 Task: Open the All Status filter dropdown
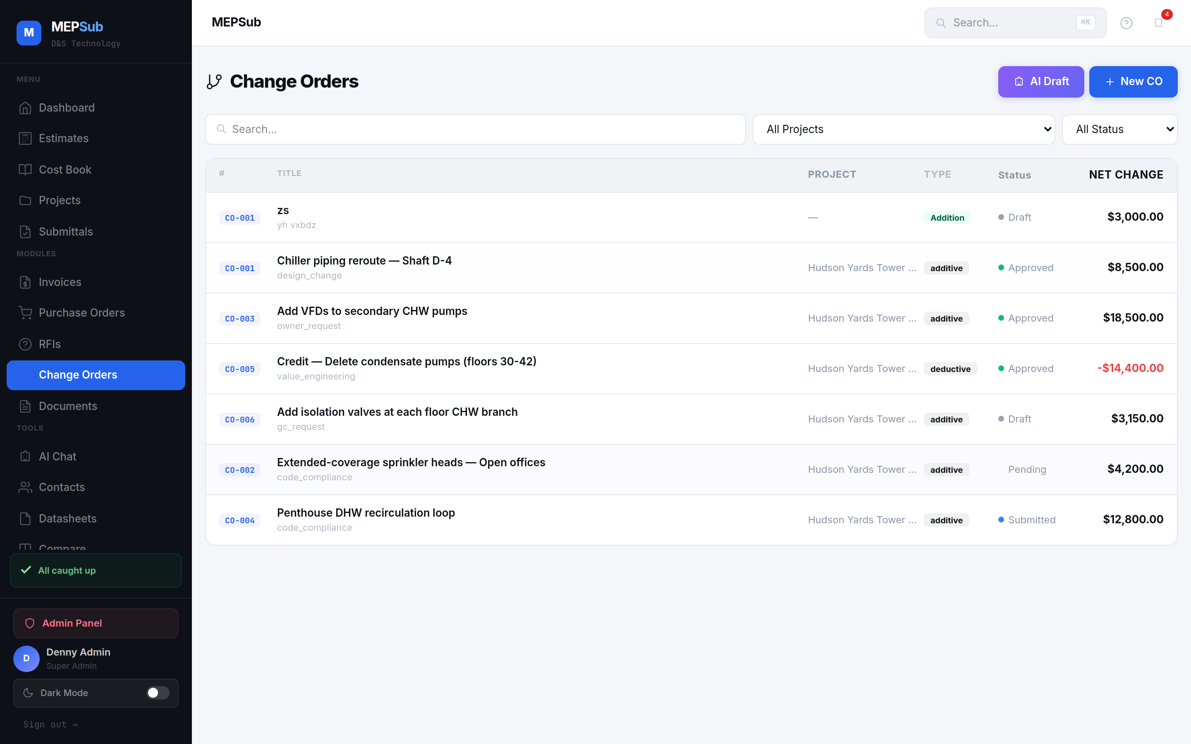(1119, 129)
